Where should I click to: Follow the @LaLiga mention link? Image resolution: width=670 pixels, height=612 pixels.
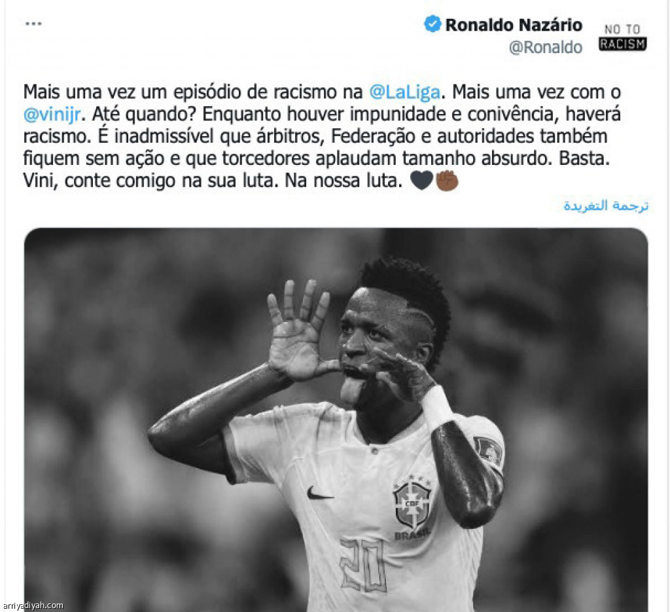tap(404, 92)
